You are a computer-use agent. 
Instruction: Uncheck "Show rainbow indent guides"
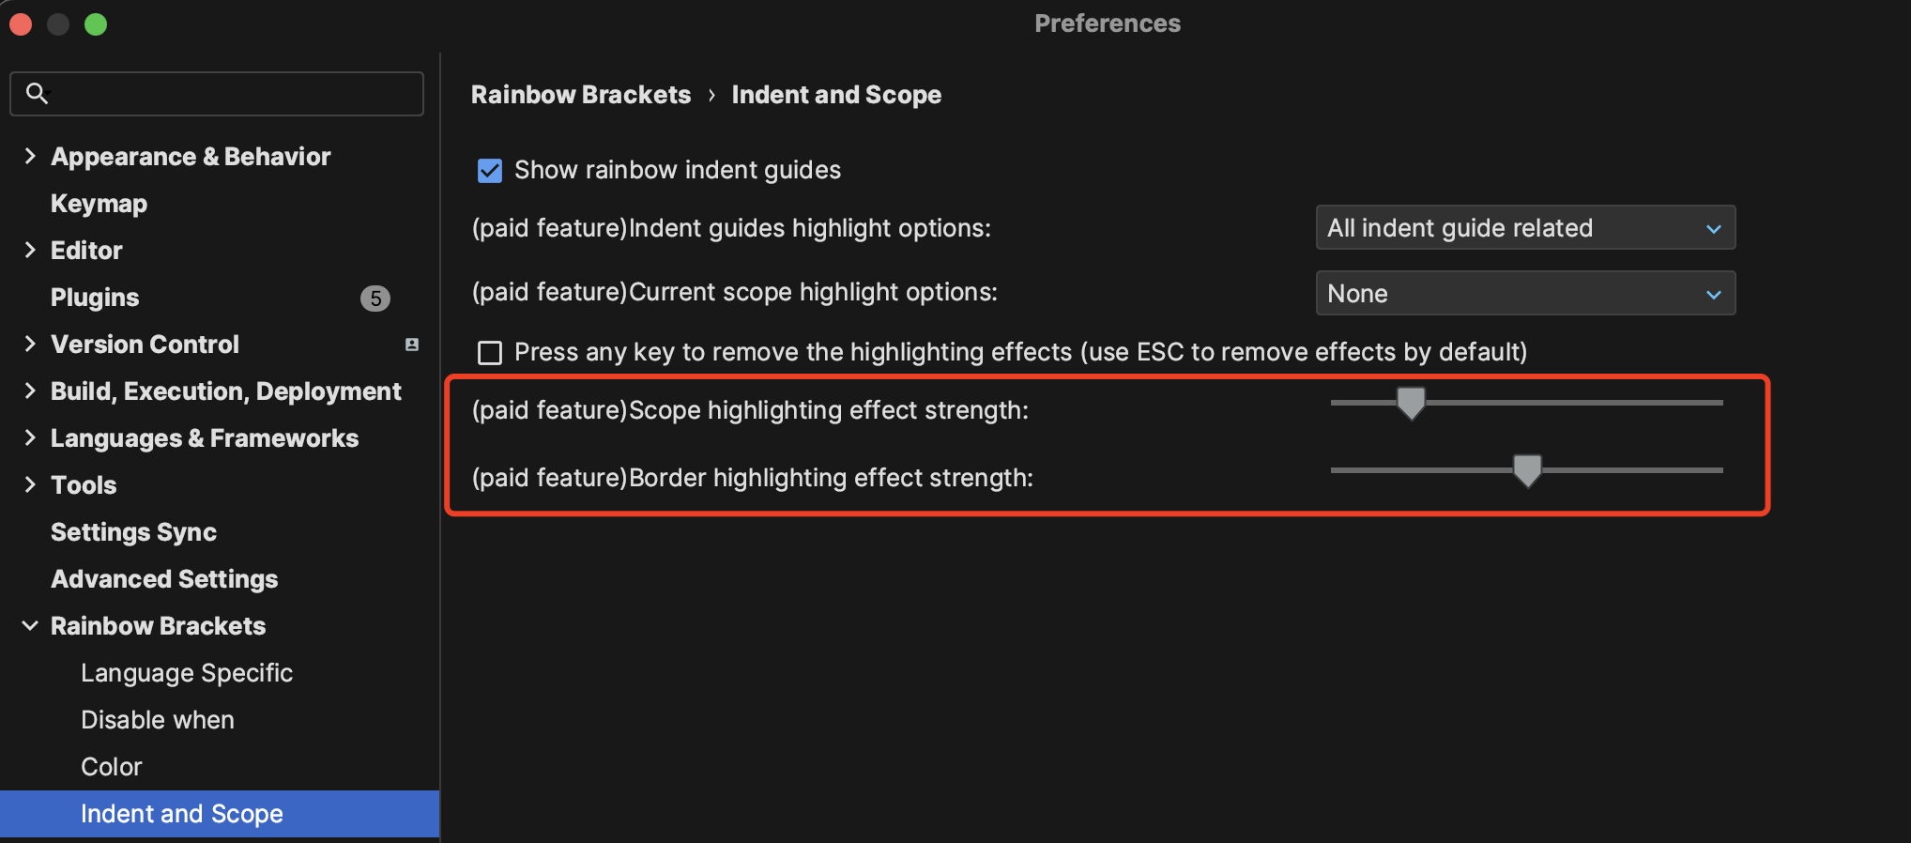point(489,170)
